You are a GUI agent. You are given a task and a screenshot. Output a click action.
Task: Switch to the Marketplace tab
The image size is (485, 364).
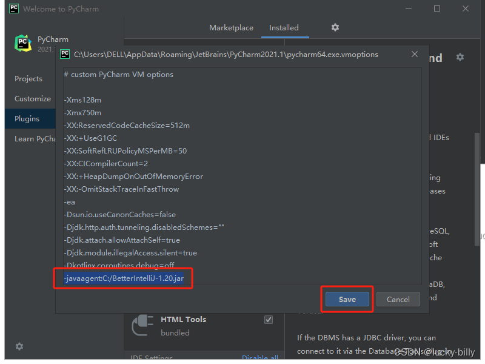point(231,28)
